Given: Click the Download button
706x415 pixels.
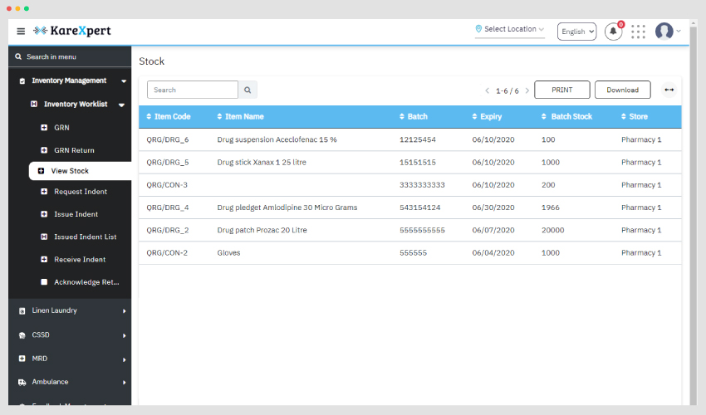Looking at the screenshot, I should pos(622,90).
